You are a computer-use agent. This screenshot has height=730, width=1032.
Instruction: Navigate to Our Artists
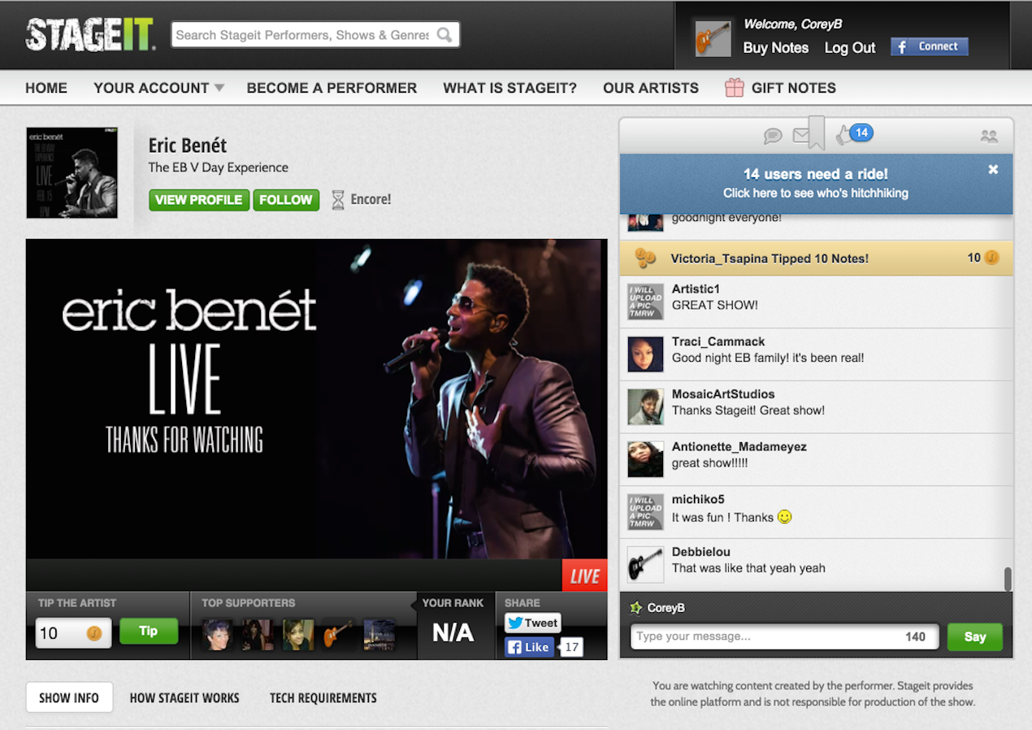[x=651, y=88]
